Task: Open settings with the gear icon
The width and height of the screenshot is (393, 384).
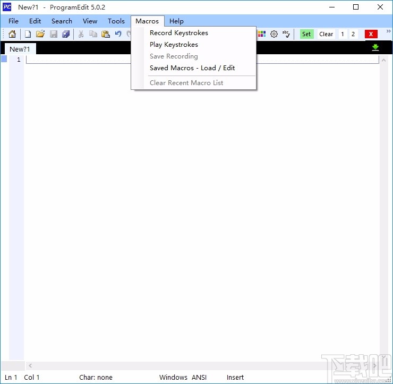Action: pyautogui.click(x=274, y=34)
